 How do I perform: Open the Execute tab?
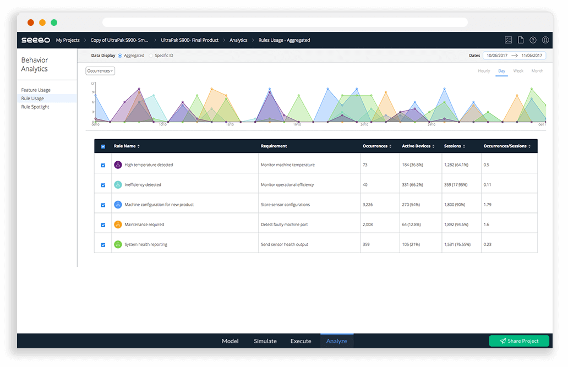[301, 341]
